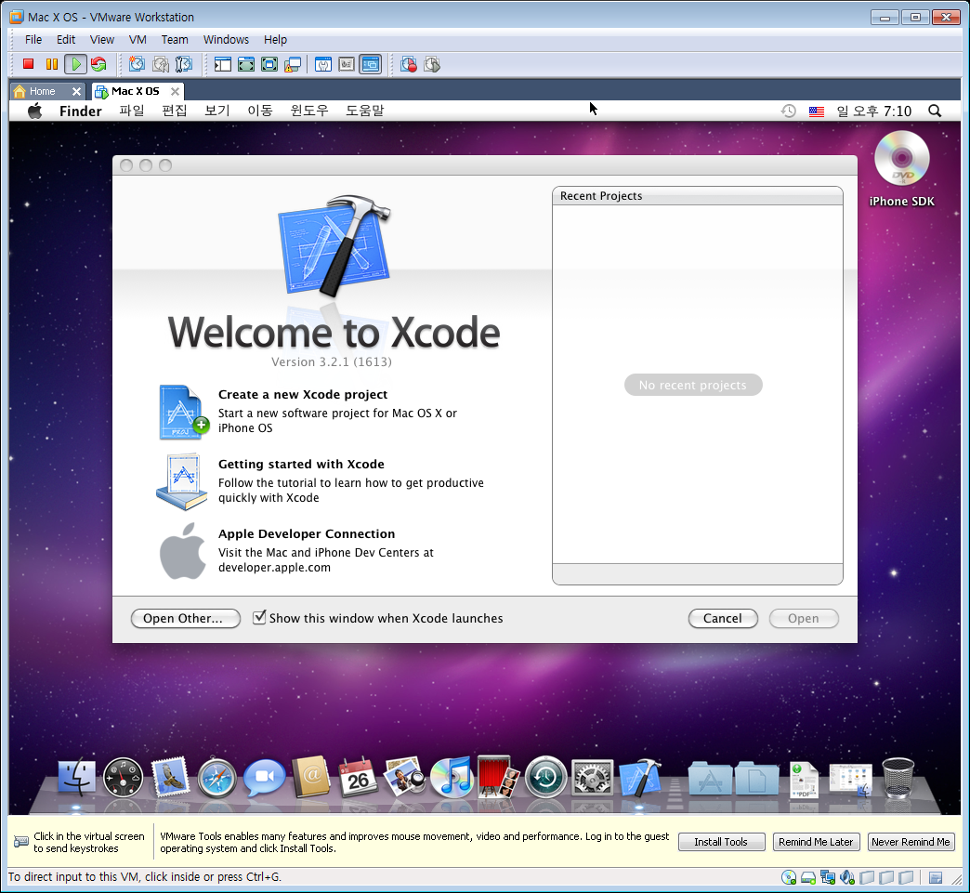
Task: Open iChat from the Dock
Action: click(x=264, y=777)
